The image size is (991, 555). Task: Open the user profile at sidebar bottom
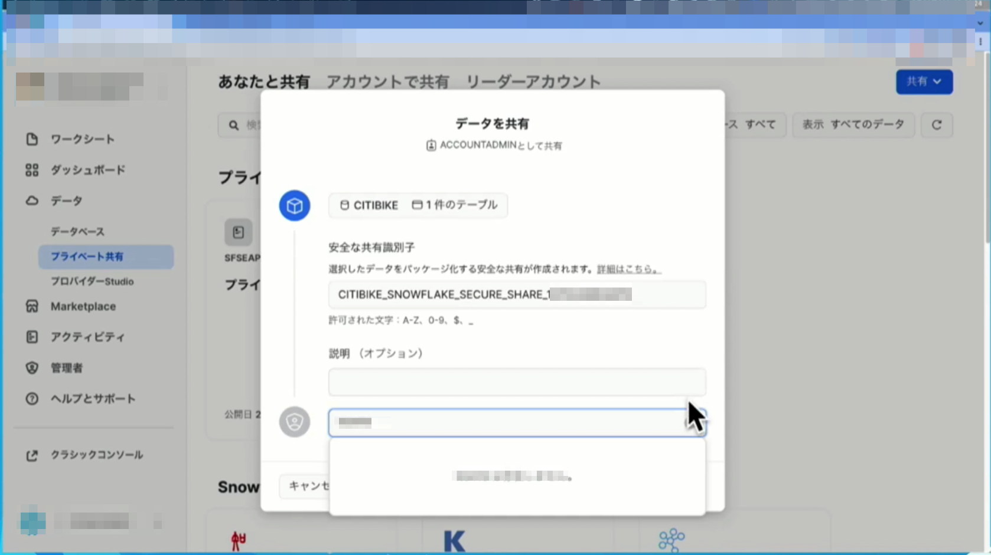coord(92,522)
